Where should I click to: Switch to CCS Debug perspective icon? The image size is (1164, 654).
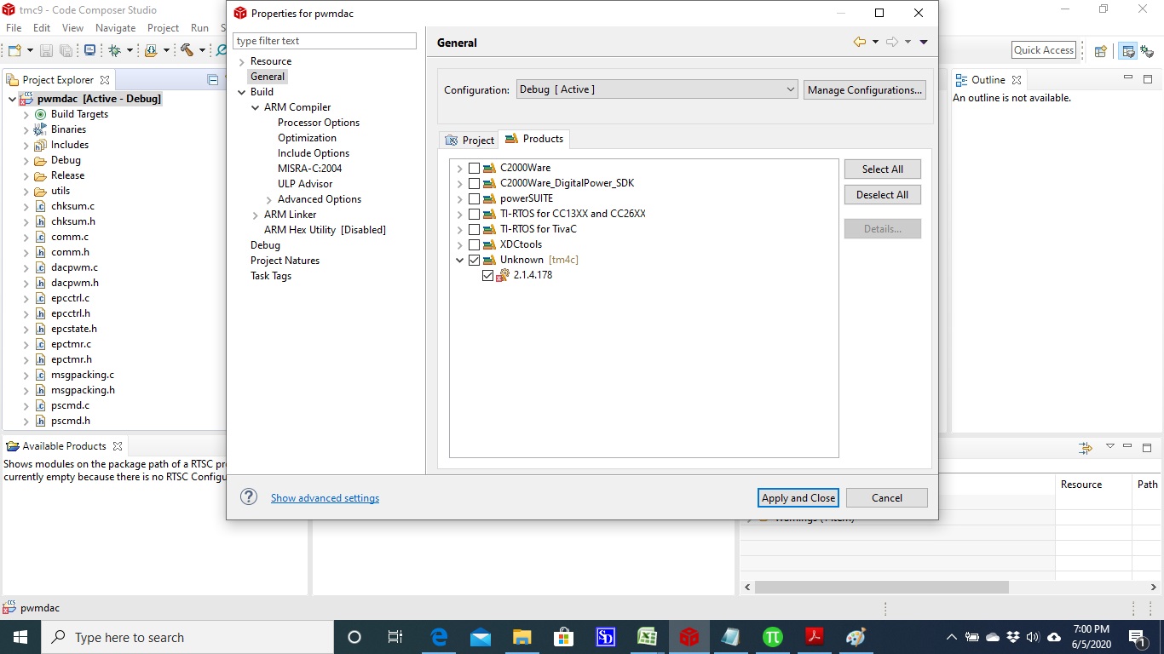1147,50
